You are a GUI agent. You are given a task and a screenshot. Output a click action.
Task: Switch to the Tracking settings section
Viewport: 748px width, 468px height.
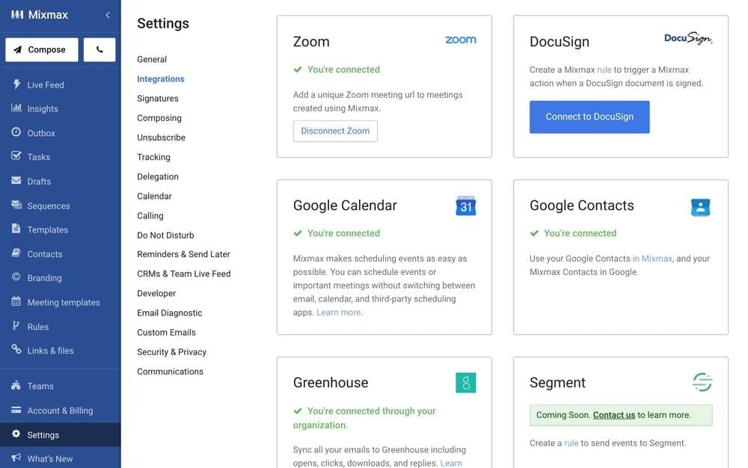[153, 157]
